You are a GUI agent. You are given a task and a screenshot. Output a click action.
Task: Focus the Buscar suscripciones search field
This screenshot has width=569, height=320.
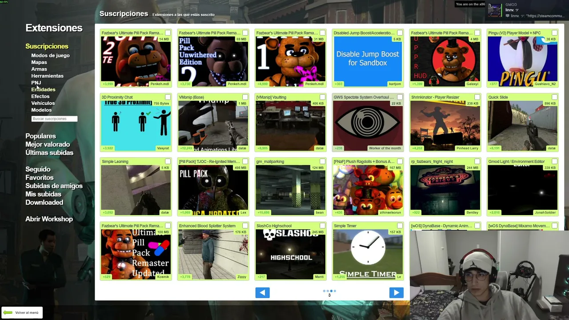(54, 119)
